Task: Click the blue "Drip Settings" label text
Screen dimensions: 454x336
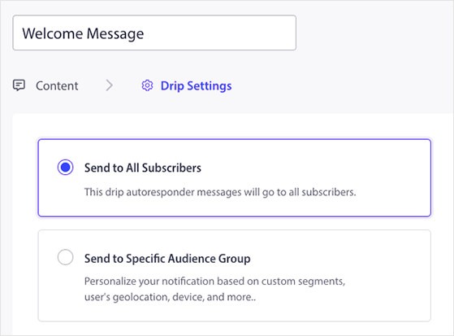Action: pos(196,86)
